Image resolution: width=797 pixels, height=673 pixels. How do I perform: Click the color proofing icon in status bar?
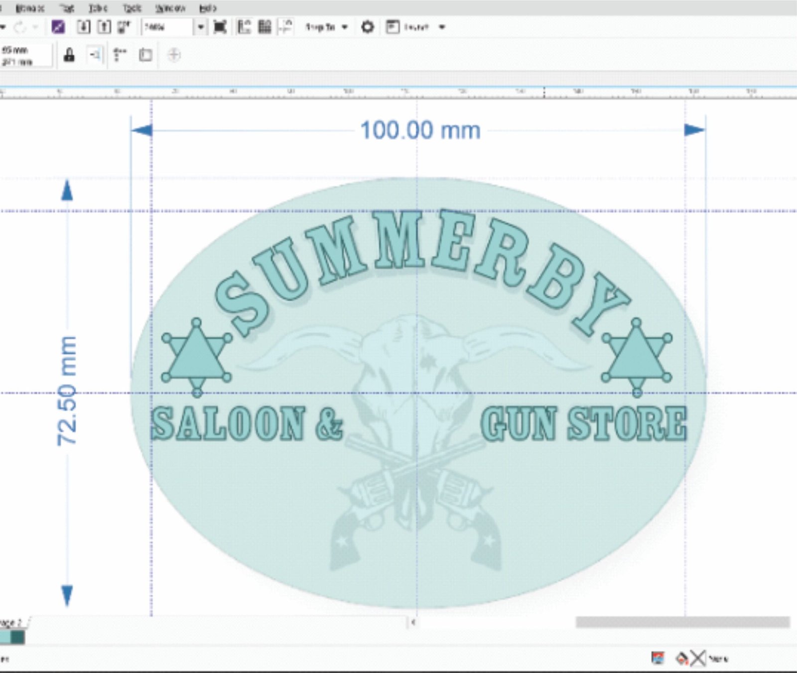click(658, 658)
